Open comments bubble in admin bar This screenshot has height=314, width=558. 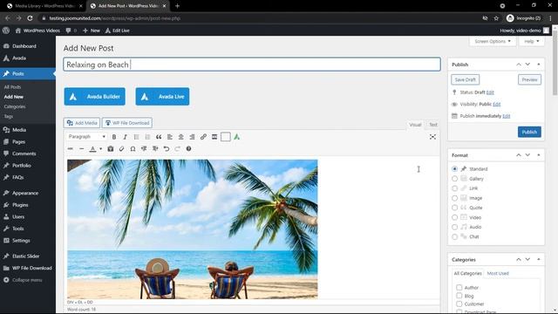(x=71, y=31)
